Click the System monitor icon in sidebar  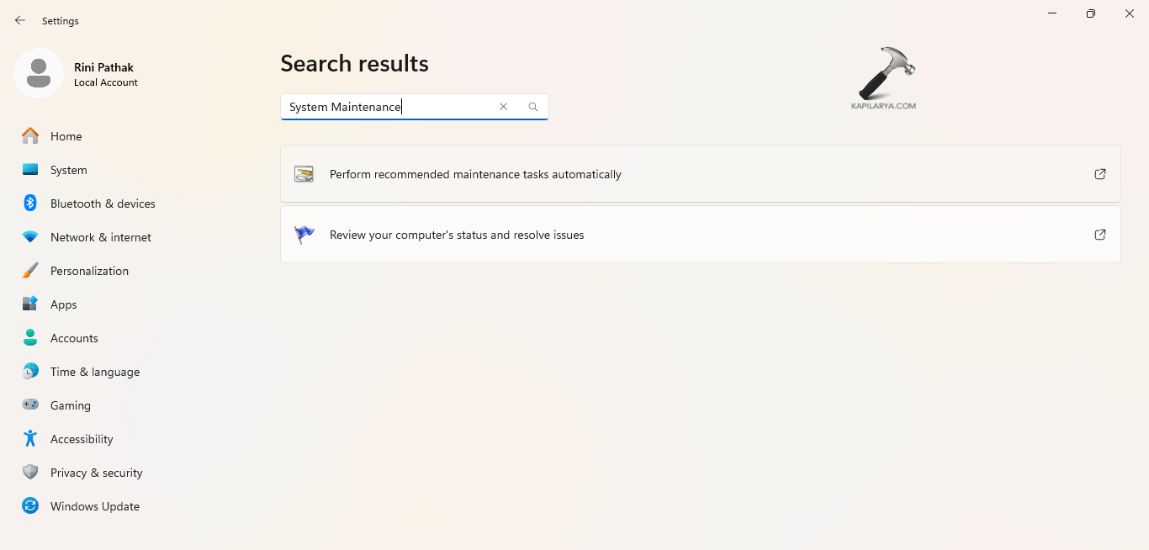pos(30,170)
